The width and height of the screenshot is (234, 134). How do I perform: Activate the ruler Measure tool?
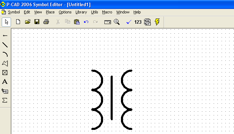pyautogui.click(x=108, y=22)
